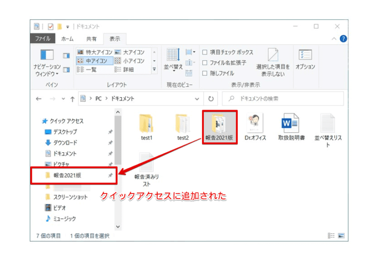This screenshot has height=260, width=381.
Task: Open ドキュメント in the sidebar
Action: (x=61, y=153)
